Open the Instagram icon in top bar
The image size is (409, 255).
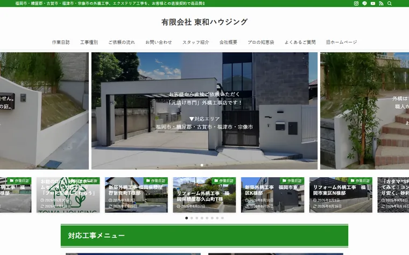click(356, 3)
